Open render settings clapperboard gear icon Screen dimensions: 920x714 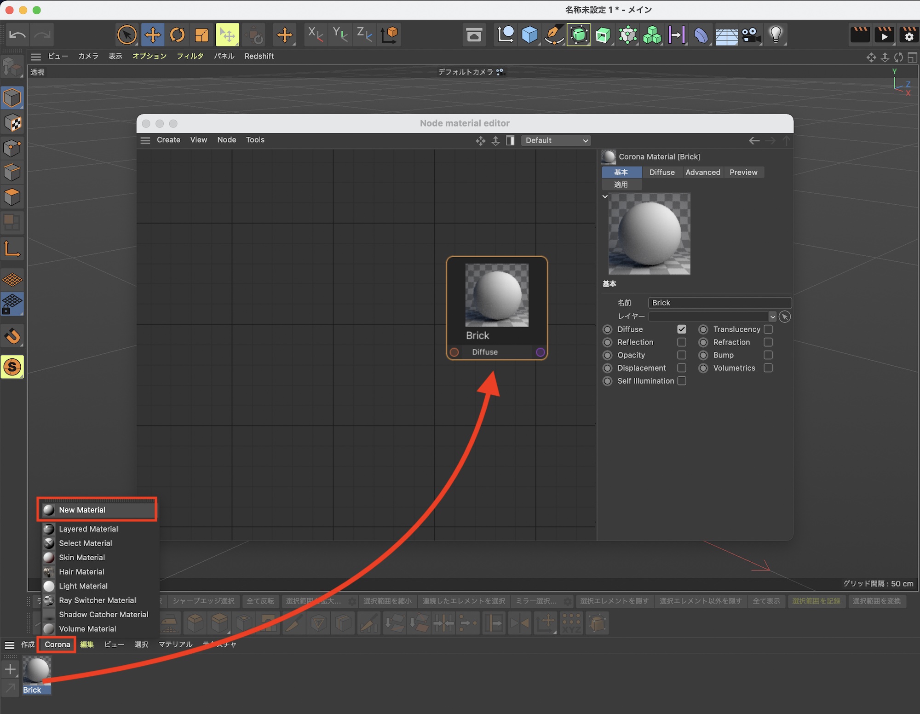pos(908,35)
